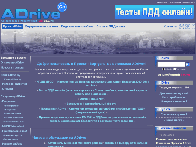Screen dimensions: 196x147
Task: Open the Тесты ПДД онлайн banner
Action: click(154, 12)
